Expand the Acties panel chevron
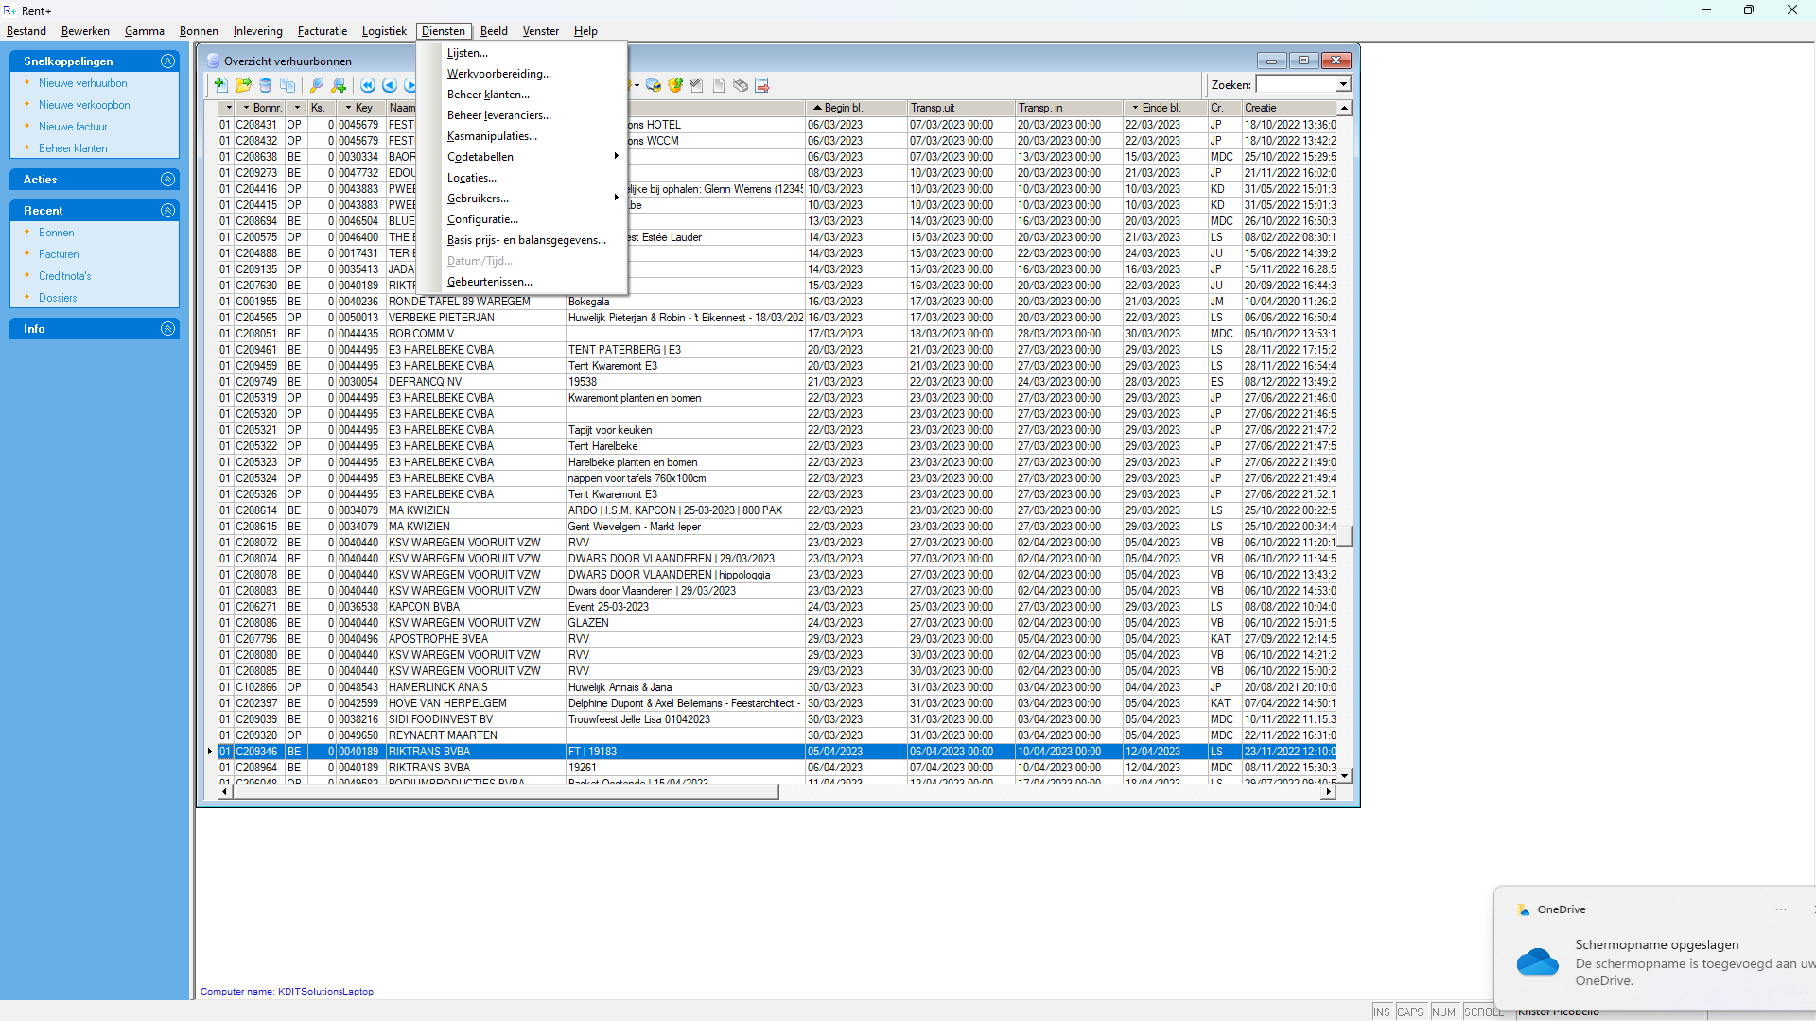 pyautogui.click(x=167, y=179)
